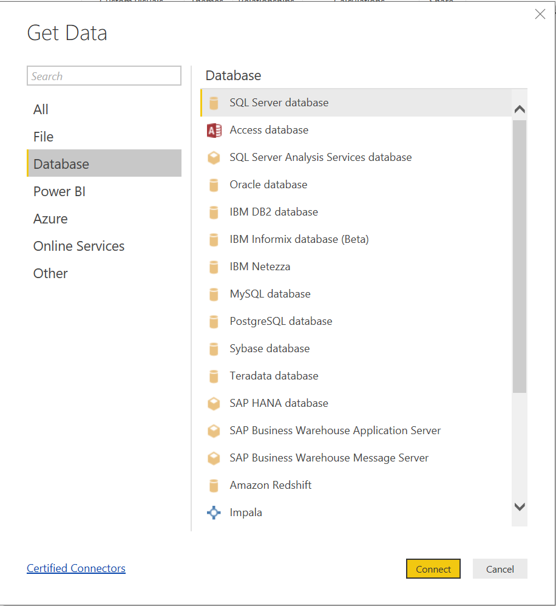
Task: Select 'Amazon Redshift' text
Action: (271, 485)
